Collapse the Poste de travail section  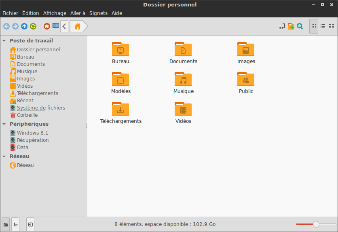pos(4,41)
